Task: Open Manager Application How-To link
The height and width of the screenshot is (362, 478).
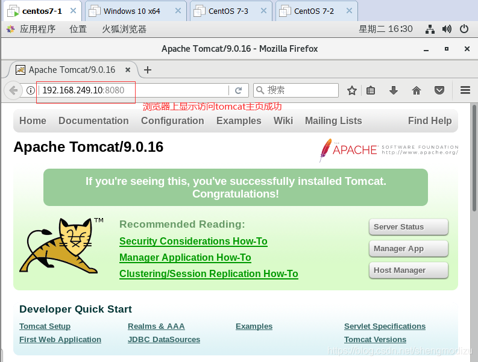Action: [x=185, y=257]
